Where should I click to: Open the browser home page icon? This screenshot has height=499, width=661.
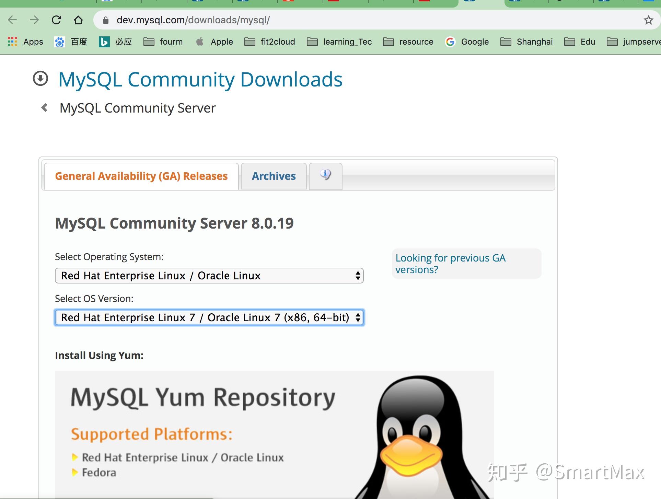pyautogui.click(x=78, y=20)
